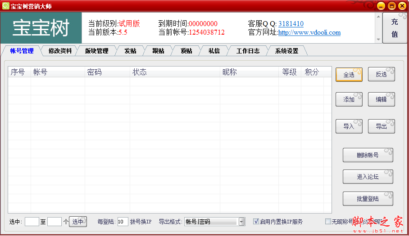
Task: Click the 宝宝树 logo banner
Action: pos(41,28)
